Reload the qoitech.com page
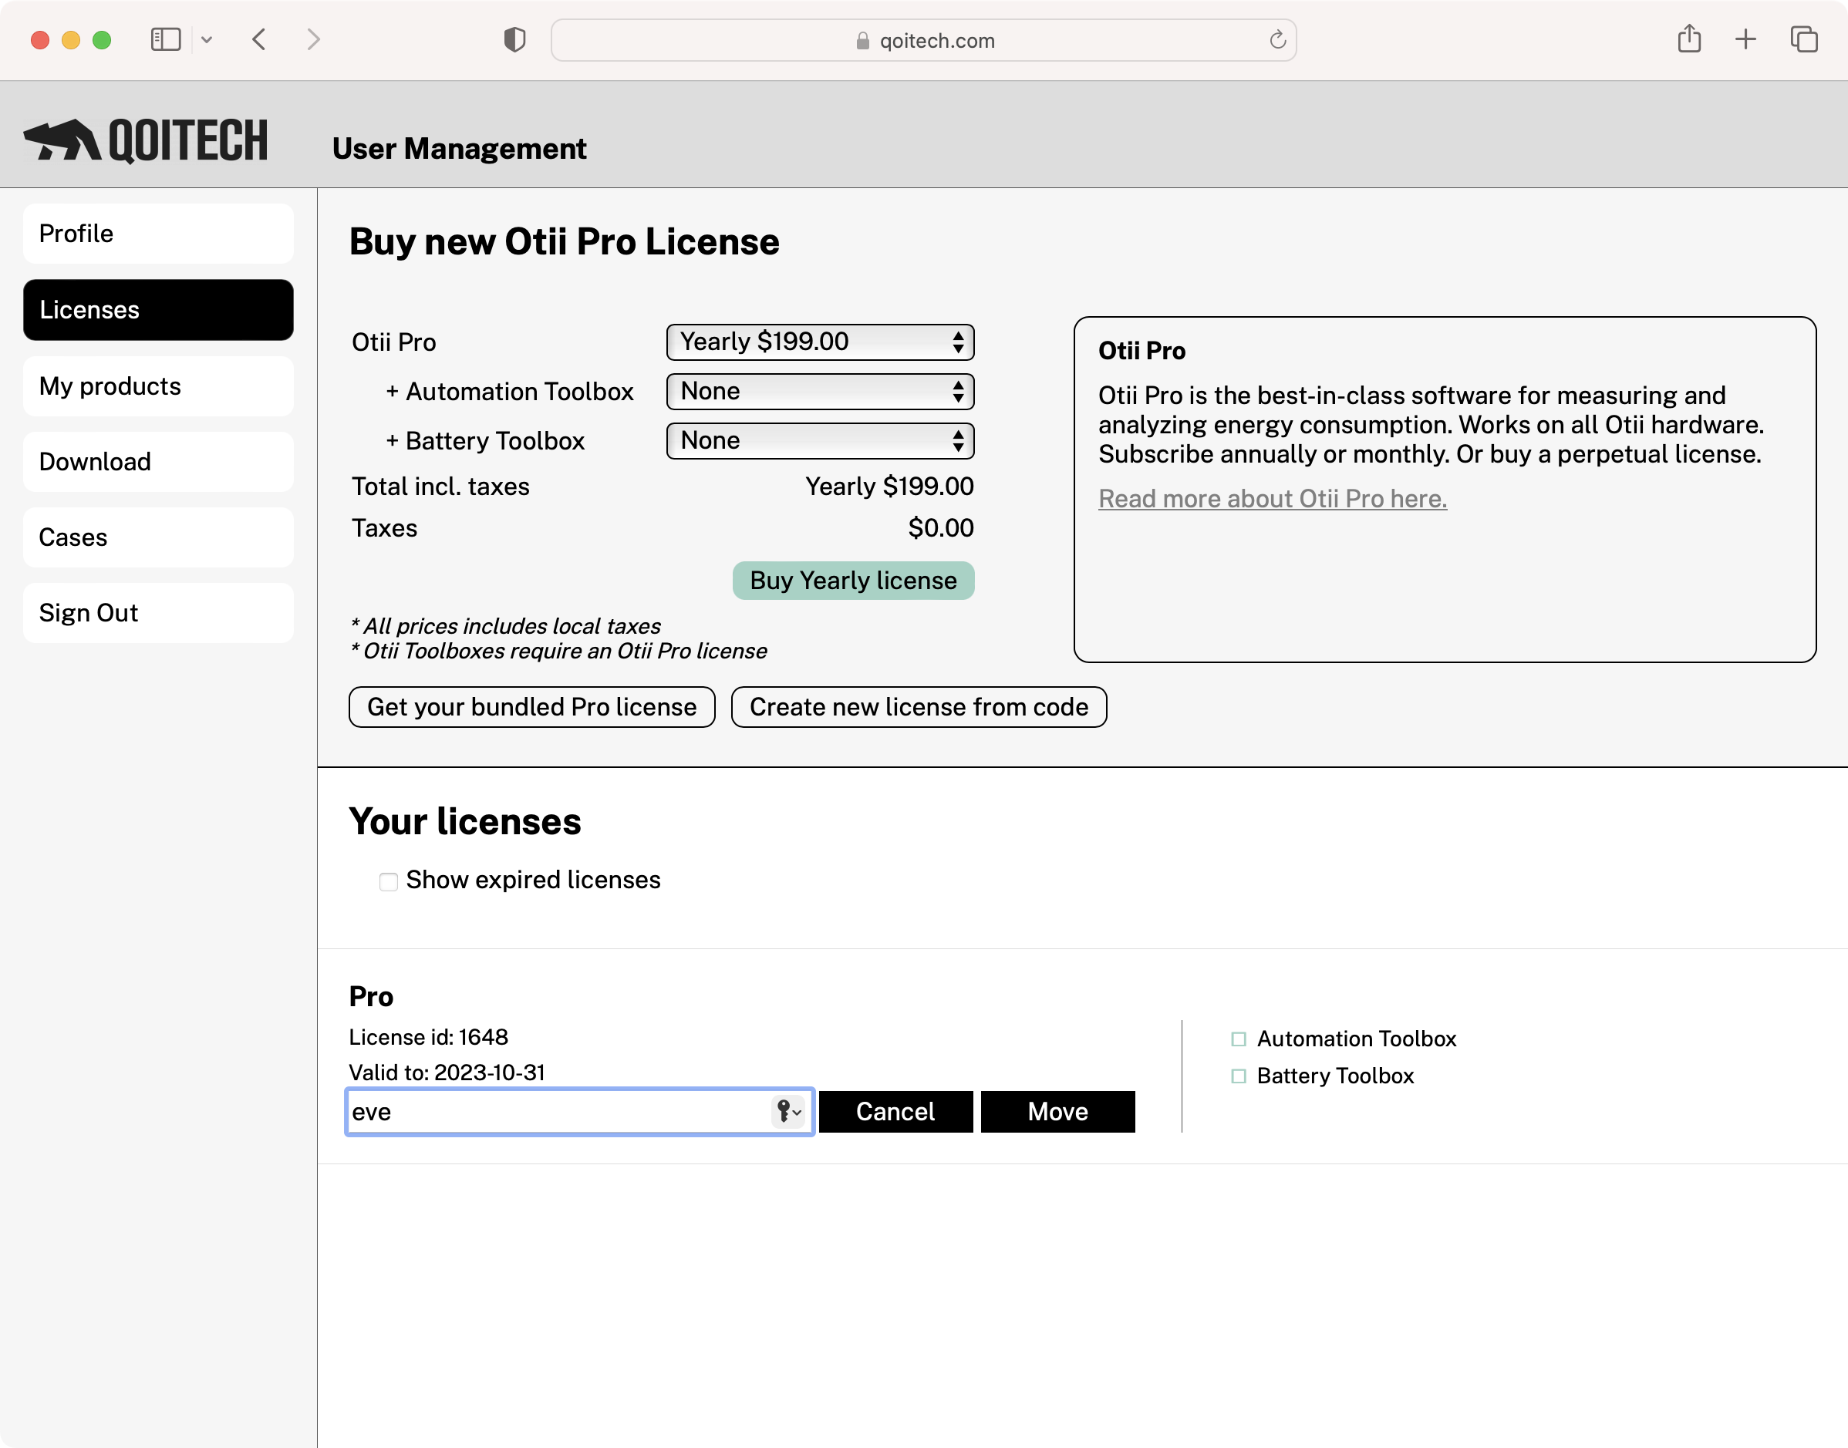Screen dimensions: 1848x1448 (1277, 40)
